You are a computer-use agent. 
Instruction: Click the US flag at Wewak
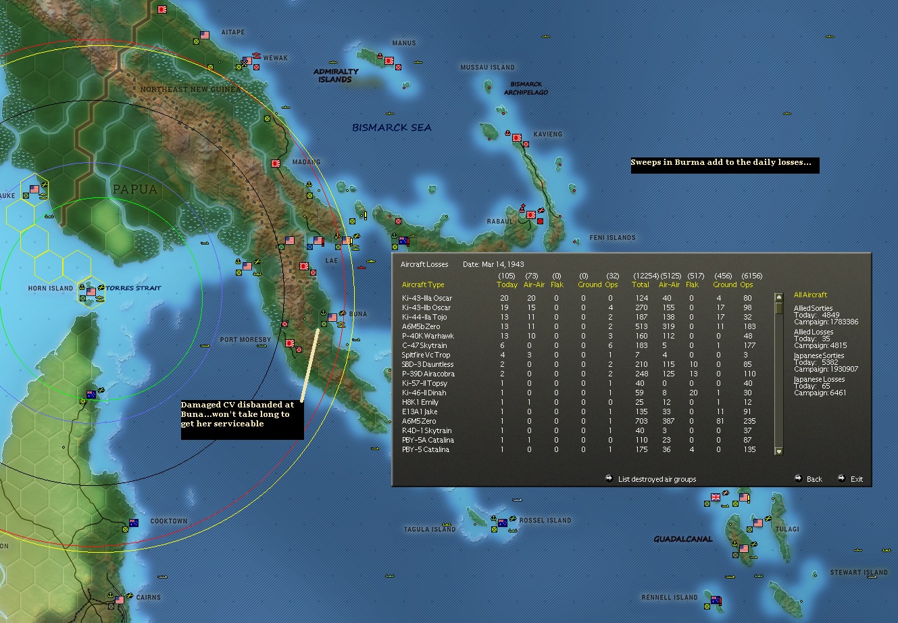[247, 61]
